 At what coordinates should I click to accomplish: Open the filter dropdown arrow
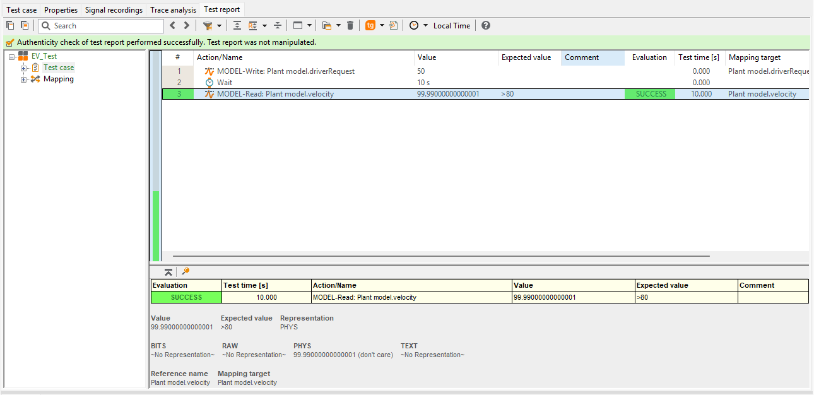219,26
